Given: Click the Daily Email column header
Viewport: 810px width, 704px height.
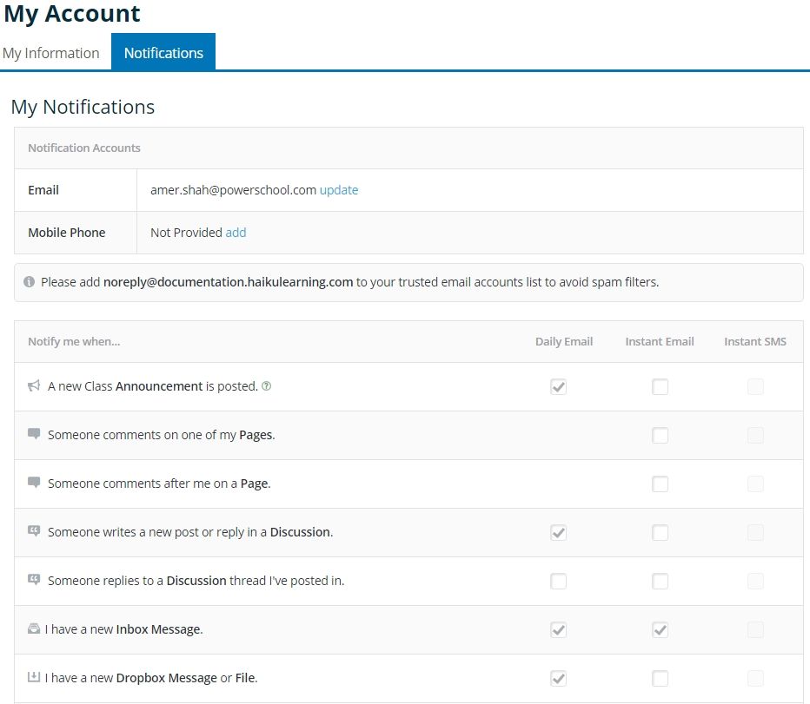Looking at the screenshot, I should [x=563, y=341].
